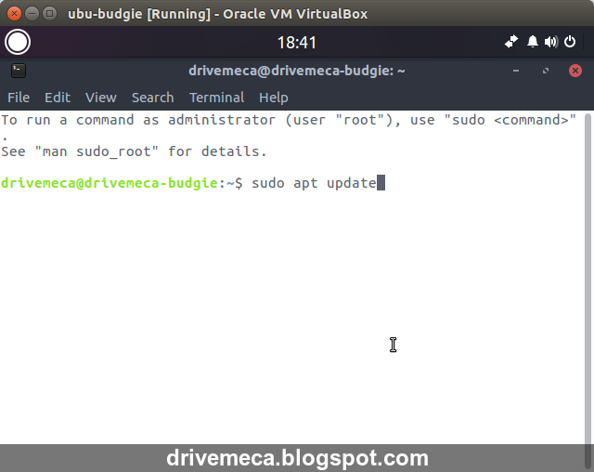
Task: Open the Edit menu
Action: [x=58, y=98]
